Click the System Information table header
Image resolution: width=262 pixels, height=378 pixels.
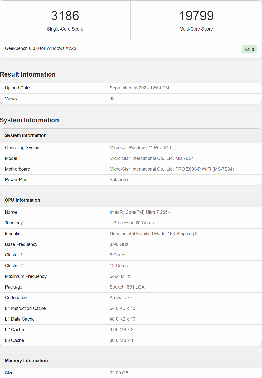tap(26, 135)
